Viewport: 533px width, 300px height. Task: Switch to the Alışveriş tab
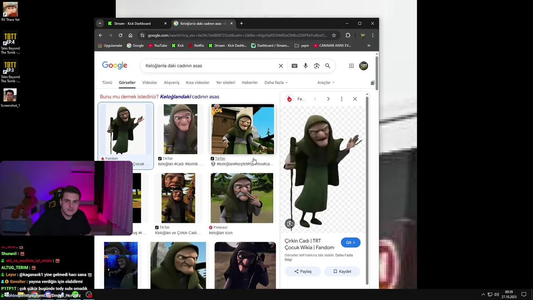tap(172, 82)
